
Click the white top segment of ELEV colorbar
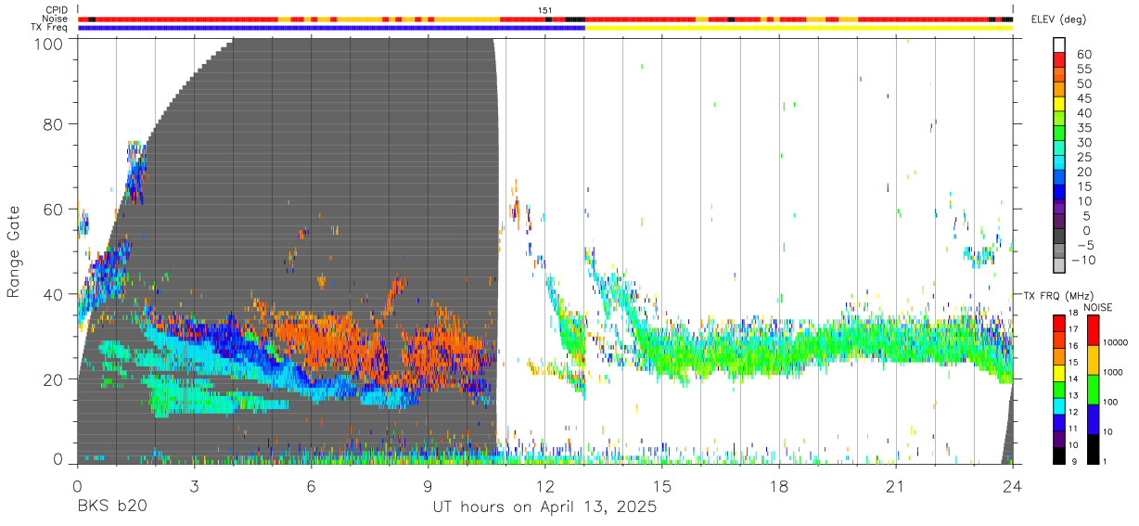pos(1059,45)
